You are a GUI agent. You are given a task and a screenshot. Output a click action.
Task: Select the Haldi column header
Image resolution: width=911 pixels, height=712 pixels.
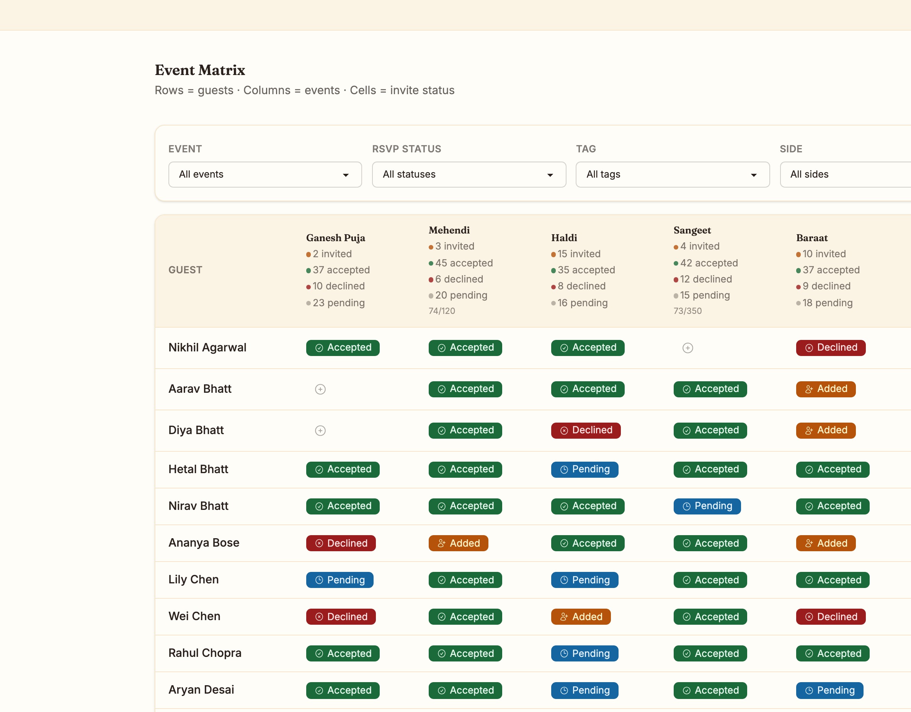point(564,238)
